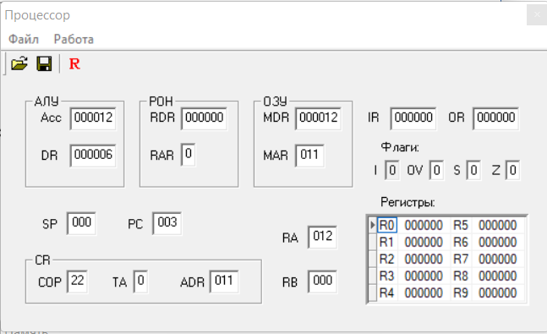Click the R7 value cell
This screenshot has height=334, width=547.
point(498,259)
